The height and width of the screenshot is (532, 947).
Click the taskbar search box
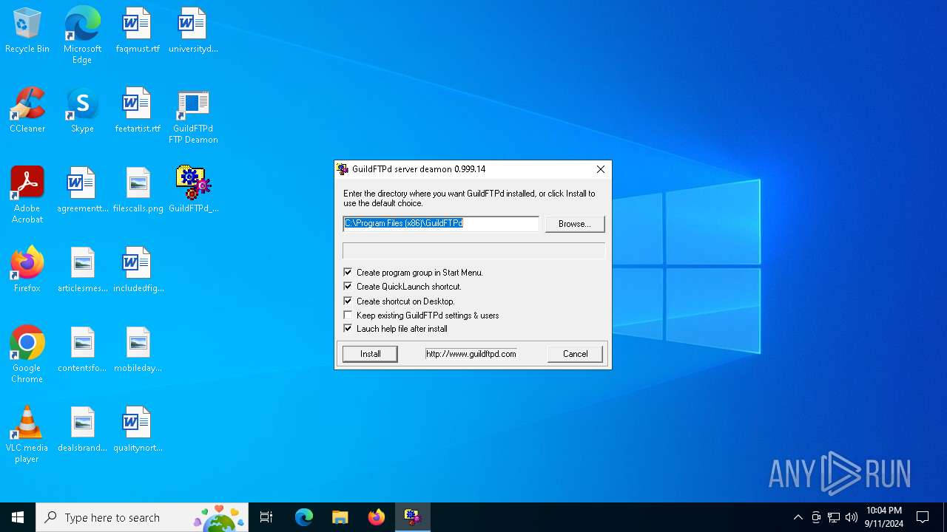pyautogui.click(x=142, y=517)
